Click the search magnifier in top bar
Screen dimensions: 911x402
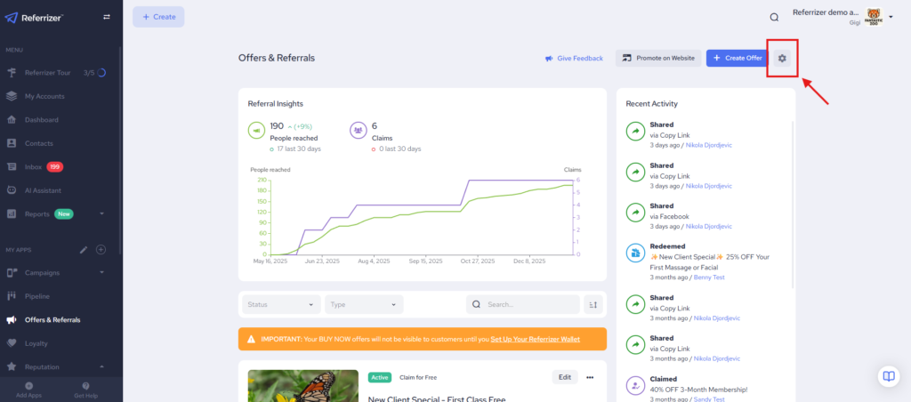click(774, 17)
